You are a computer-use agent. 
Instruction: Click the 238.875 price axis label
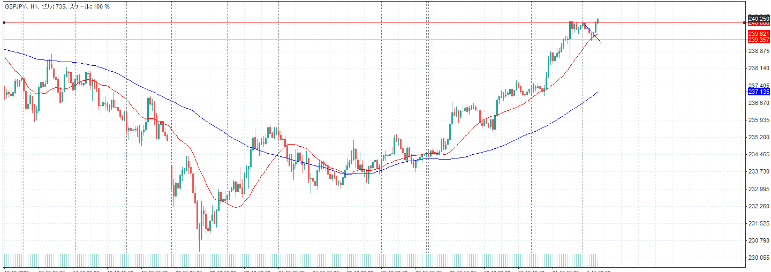758,51
